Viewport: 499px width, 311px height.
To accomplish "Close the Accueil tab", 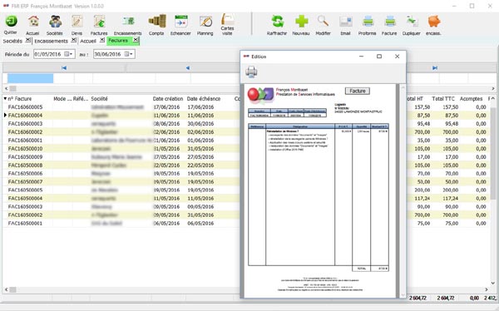I will [101, 40].
